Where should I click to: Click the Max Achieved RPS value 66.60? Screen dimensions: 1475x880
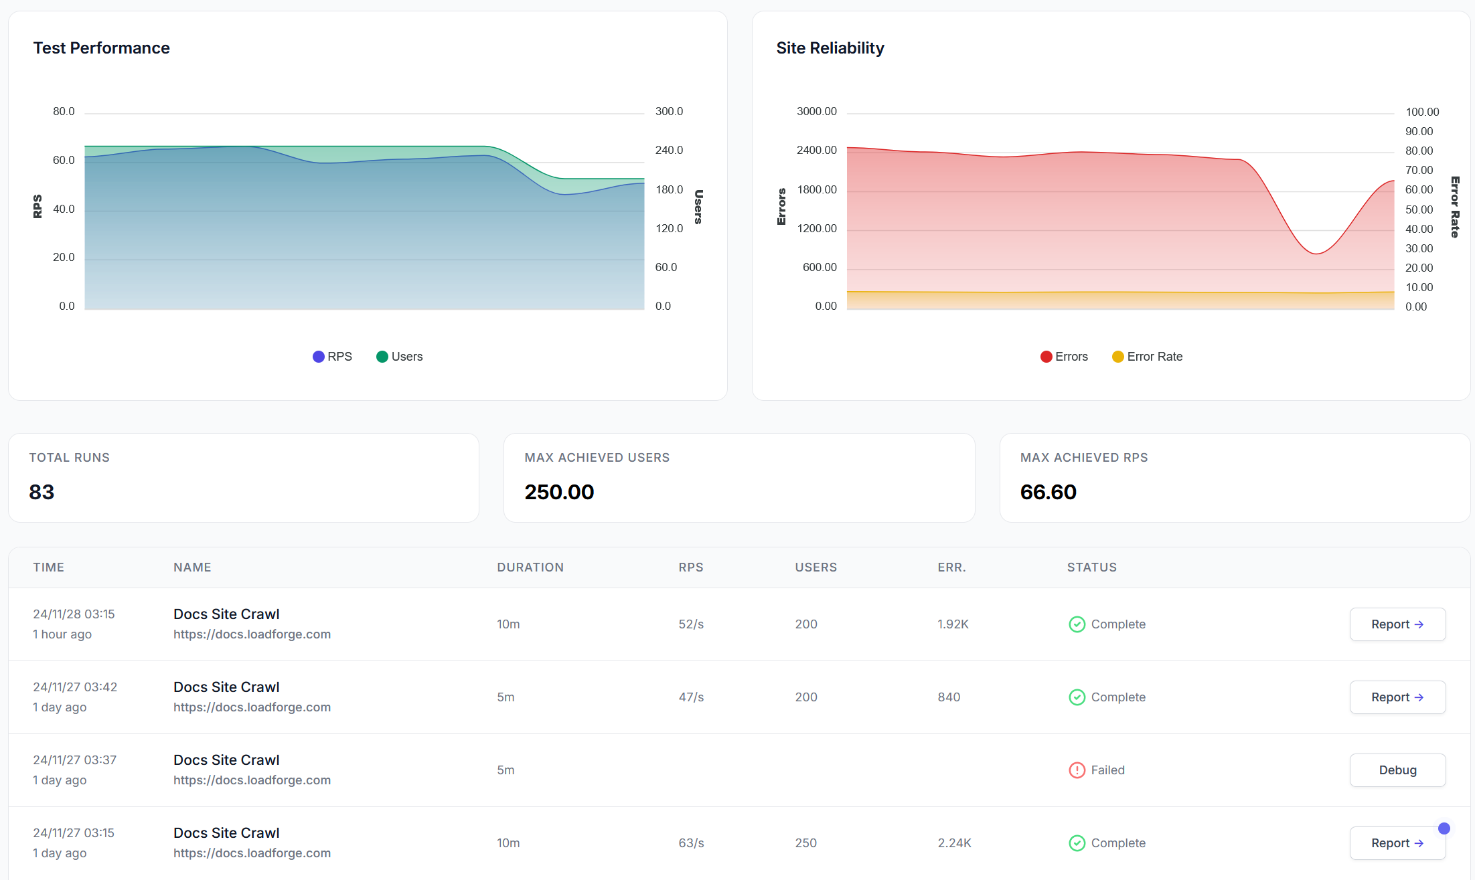coord(1048,492)
